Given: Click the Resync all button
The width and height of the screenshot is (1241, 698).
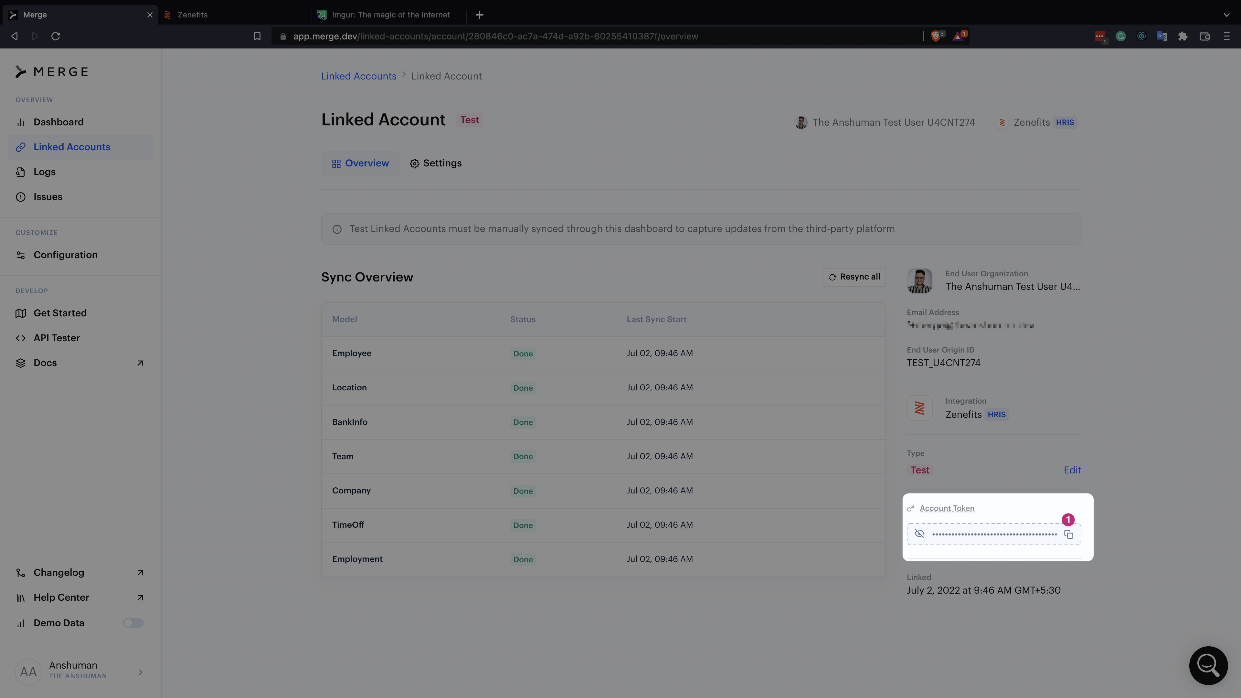Looking at the screenshot, I should 854,277.
